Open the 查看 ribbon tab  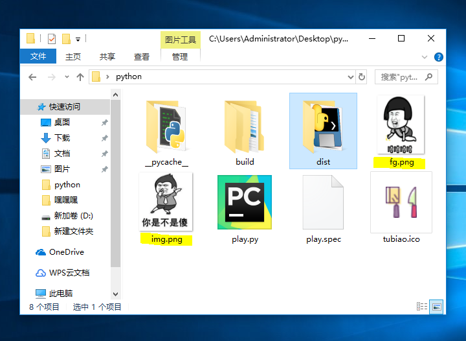142,56
